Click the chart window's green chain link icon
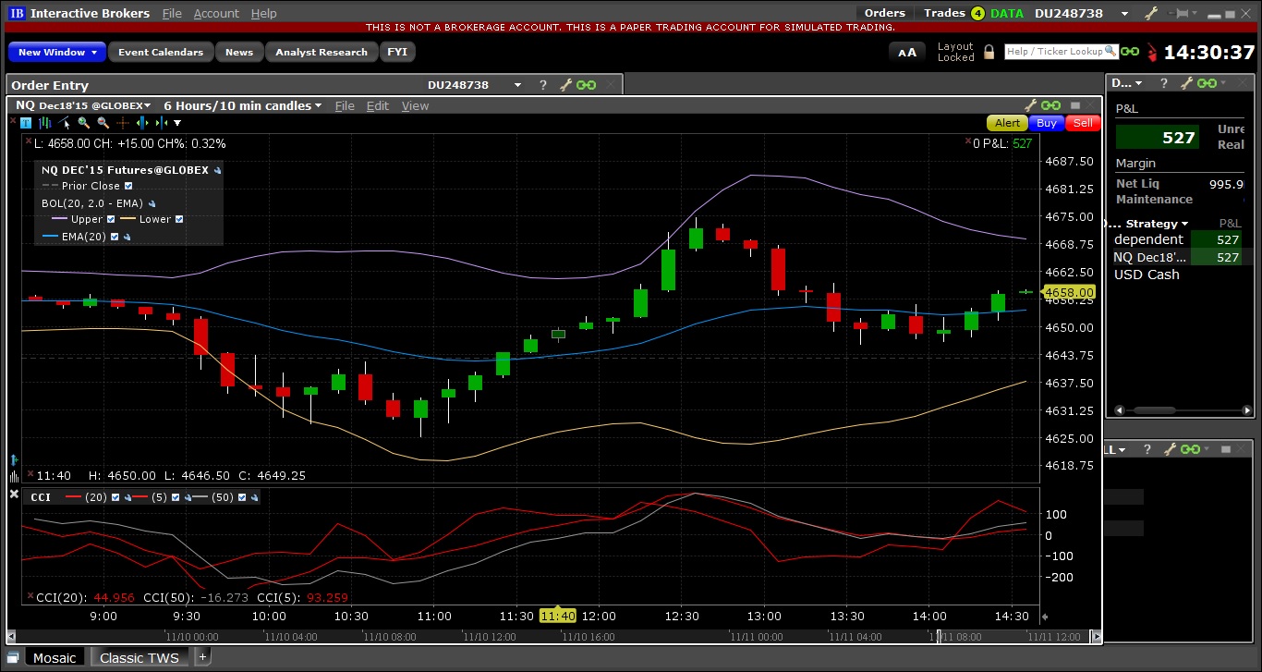The width and height of the screenshot is (1262, 672). tap(1052, 105)
